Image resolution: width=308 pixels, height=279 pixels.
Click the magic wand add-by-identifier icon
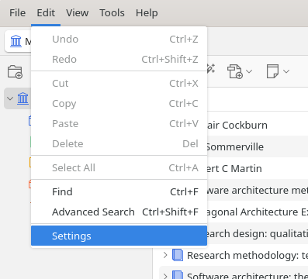210,68
